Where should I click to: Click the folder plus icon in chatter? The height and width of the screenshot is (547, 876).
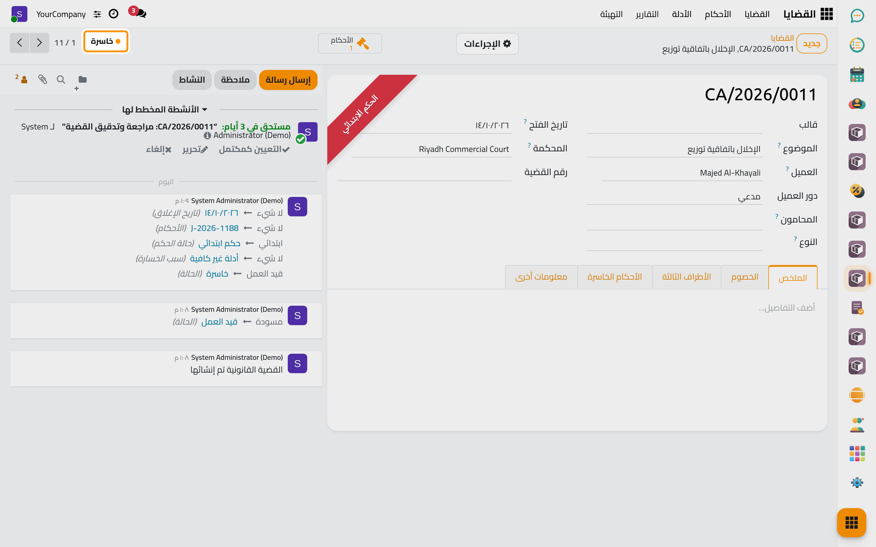(x=81, y=82)
